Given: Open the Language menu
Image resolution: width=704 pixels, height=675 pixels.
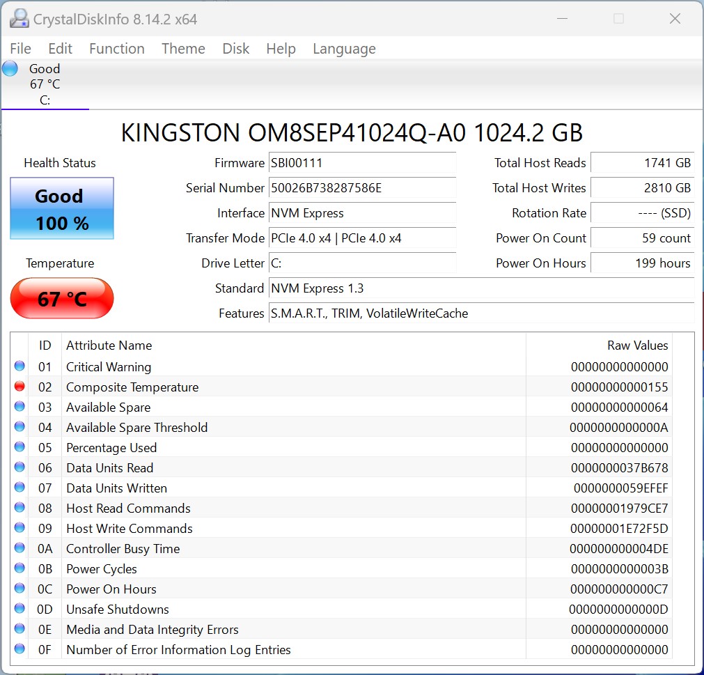Looking at the screenshot, I should click(x=345, y=49).
